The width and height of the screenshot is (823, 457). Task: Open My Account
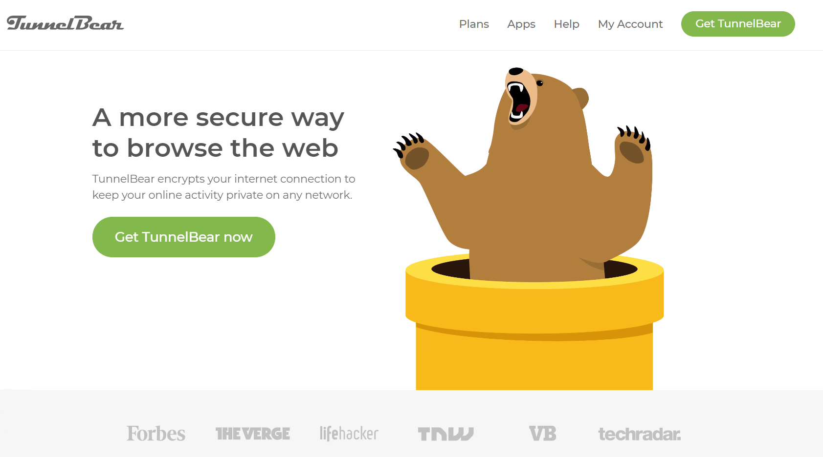point(630,24)
